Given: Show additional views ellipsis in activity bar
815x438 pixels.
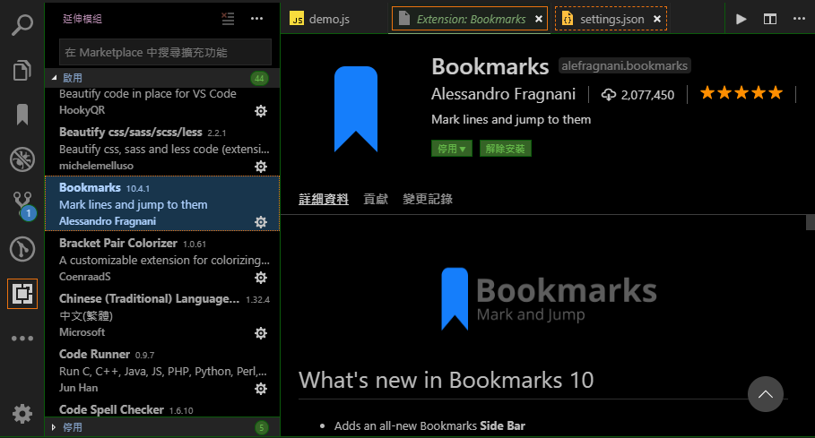Looking at the screenshot, I should [x=22, y=339].
